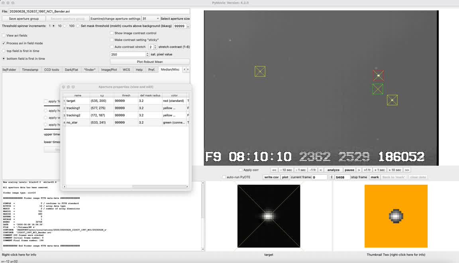Advance by +10 sec
This screenshot has width=459, height=263.
tap(395, 170)
